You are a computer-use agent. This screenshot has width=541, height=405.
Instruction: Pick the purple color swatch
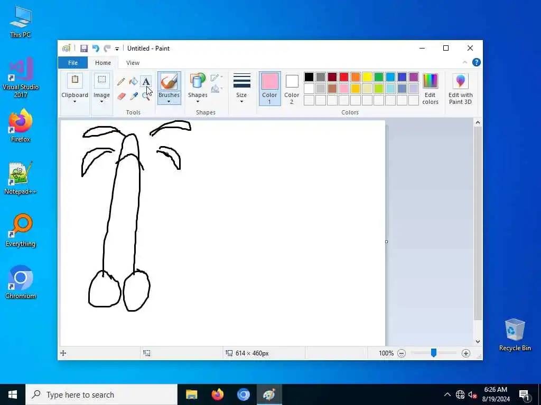(x=413, y=77)
